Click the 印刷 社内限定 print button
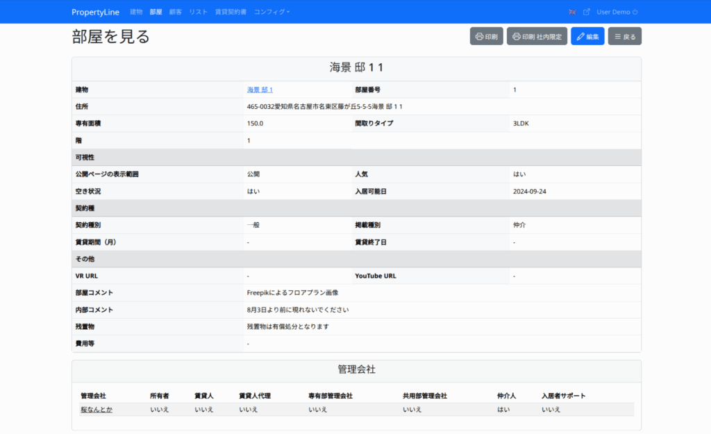 537,36
